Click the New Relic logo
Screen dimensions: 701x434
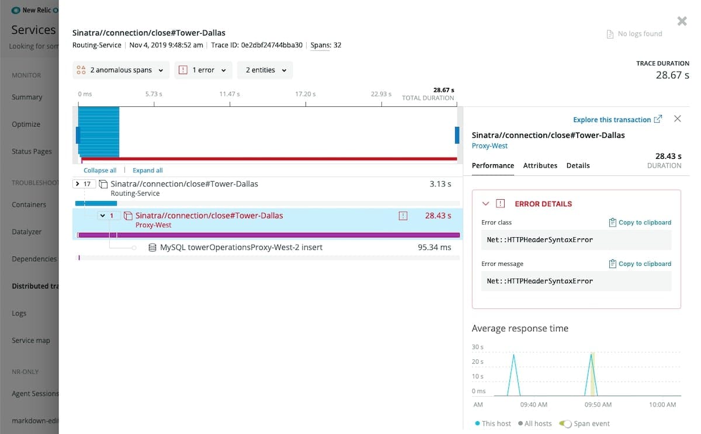pyautogui.click(x=16, y=10)
